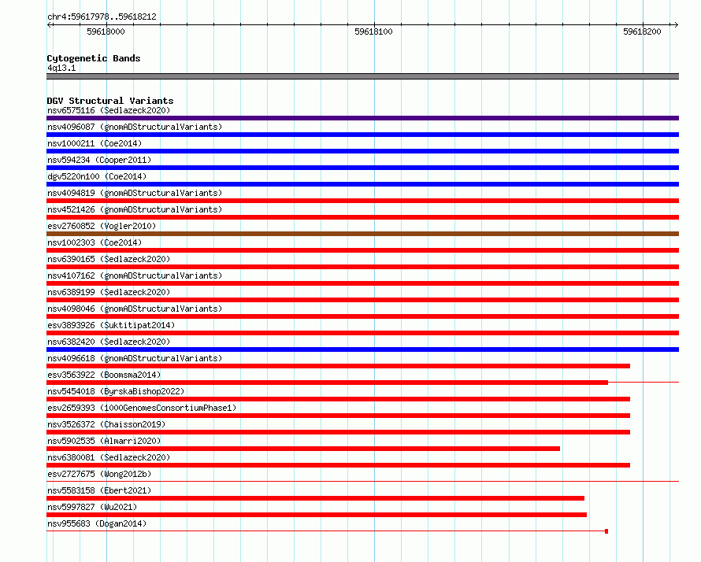This screenshot has height=562, width=701.
Task: Select the red bar under esv3893926
Action: pos(362,333)
